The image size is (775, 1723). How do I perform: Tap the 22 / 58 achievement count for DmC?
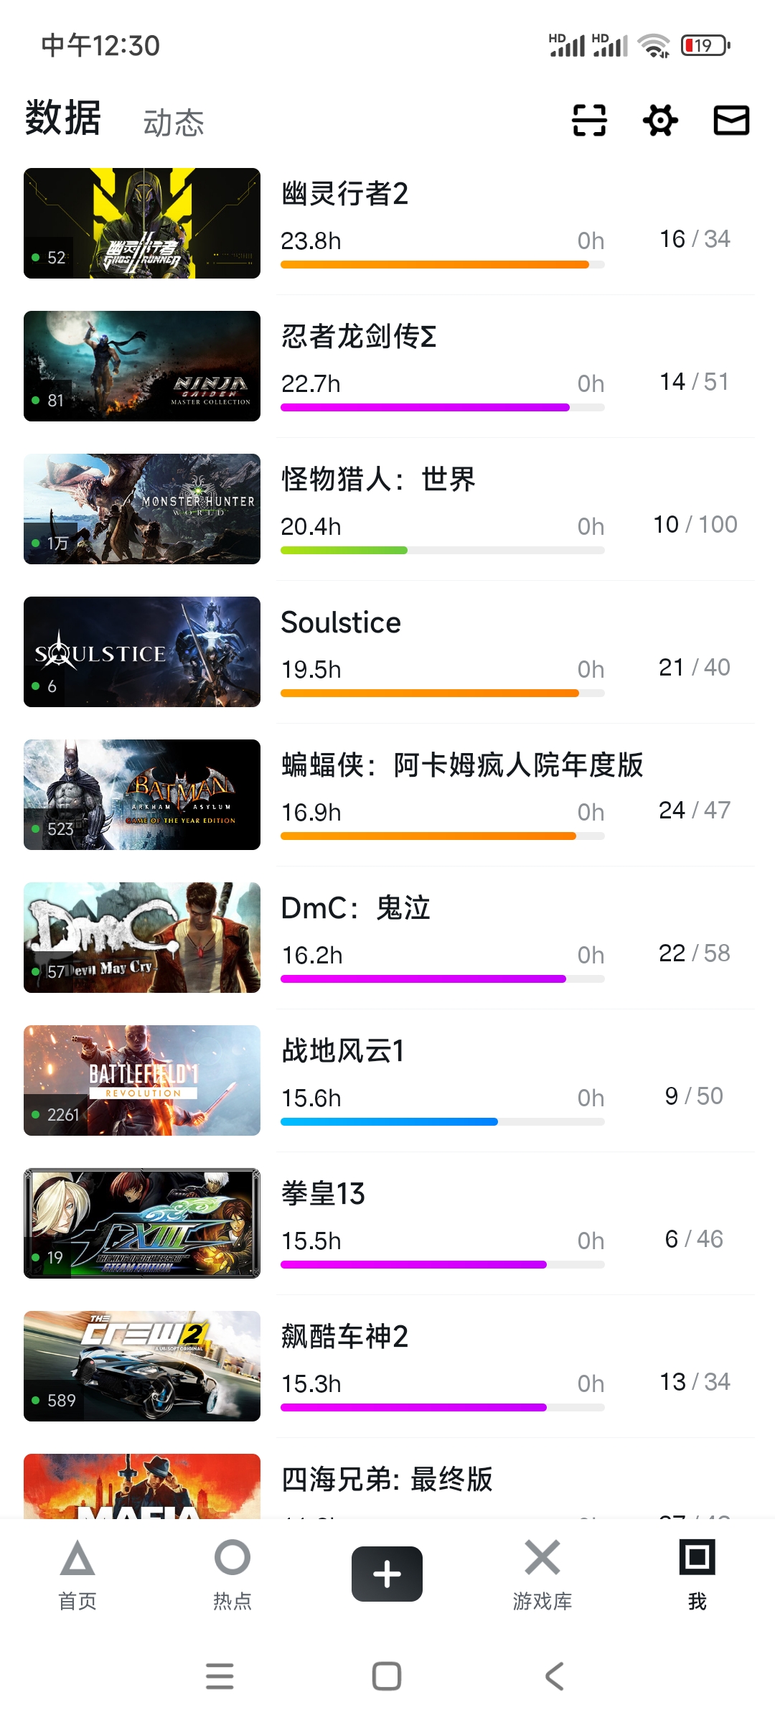click(x=694, y=953)
